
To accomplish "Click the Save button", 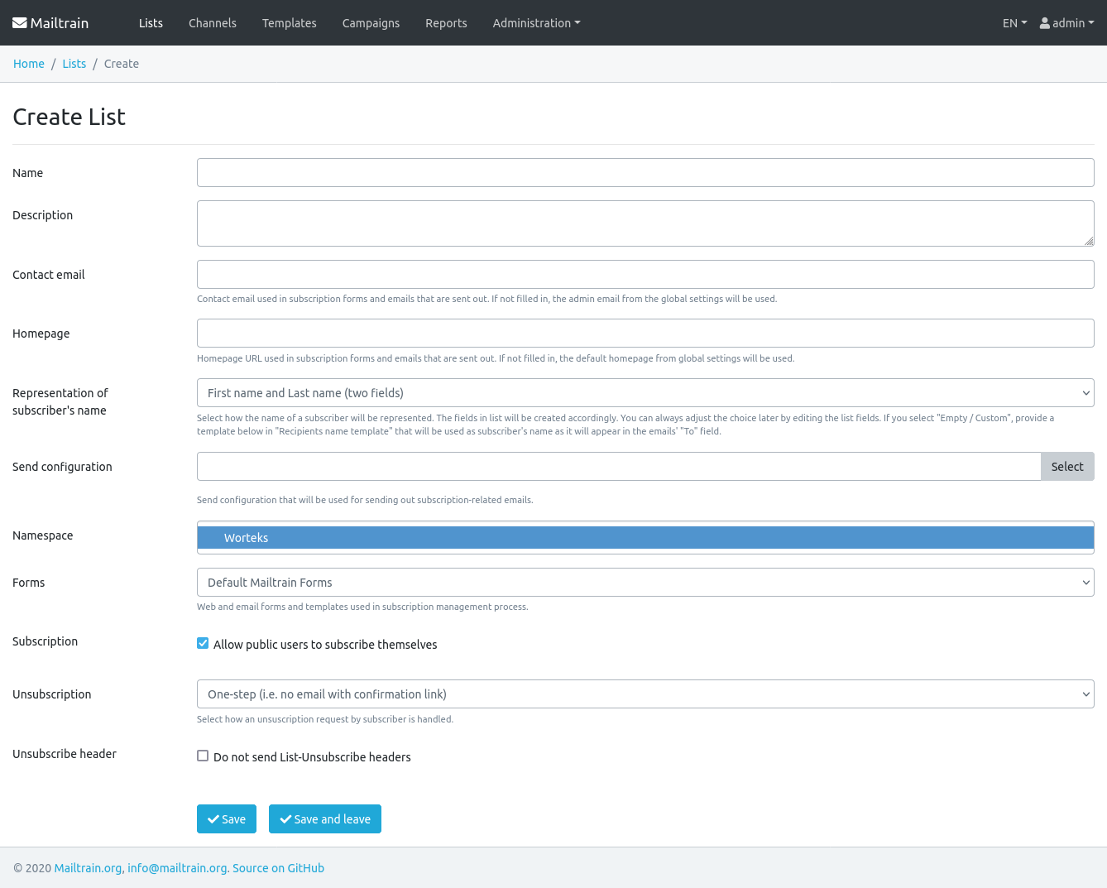I will click(x=227, y=819).
